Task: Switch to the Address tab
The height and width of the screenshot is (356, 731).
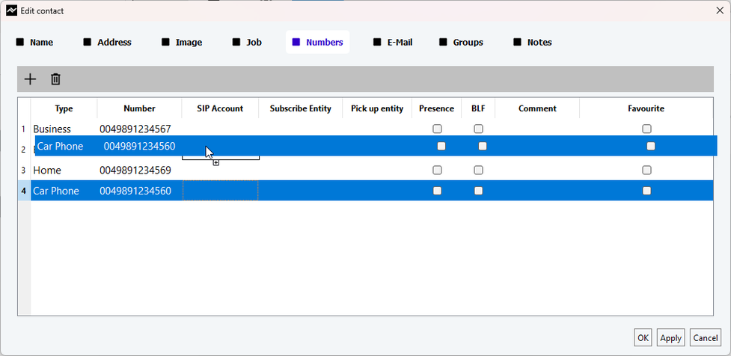Action: click(x=108, y=43)
